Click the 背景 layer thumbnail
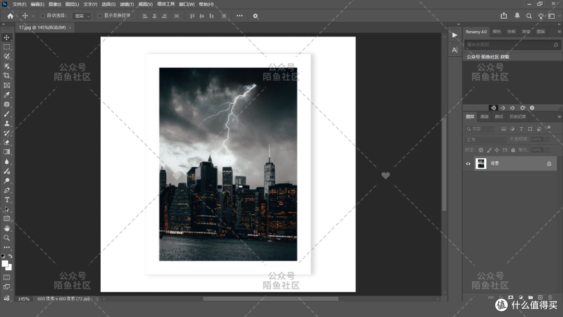Image resolution: width=563 pixels, height=317 pixels. [x=481, y=164]
